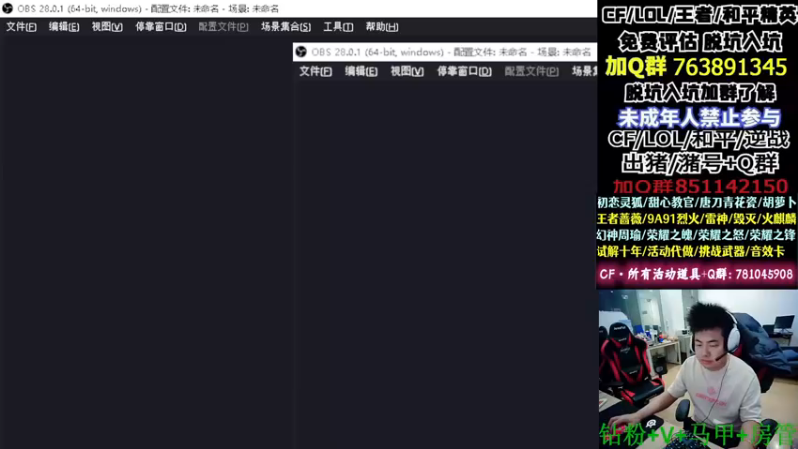Click the text 出猪/潴号+Q群
Image resolution: width=798 pixels, height=449 pixels.
700,163
